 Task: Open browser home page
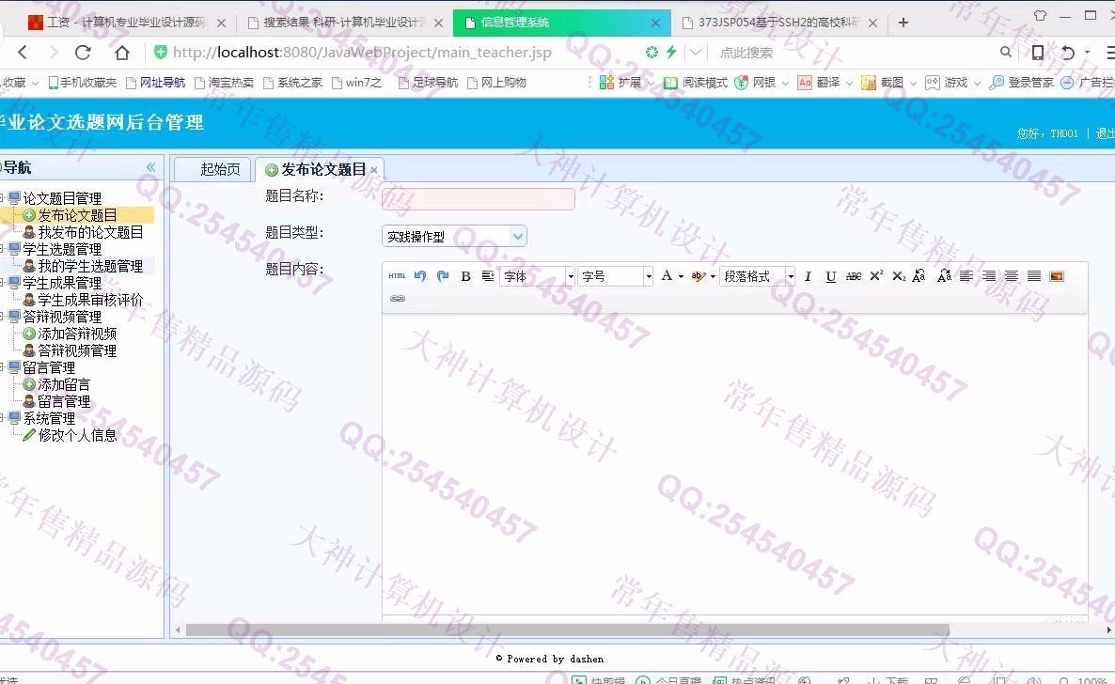click(x=122, y=52)
